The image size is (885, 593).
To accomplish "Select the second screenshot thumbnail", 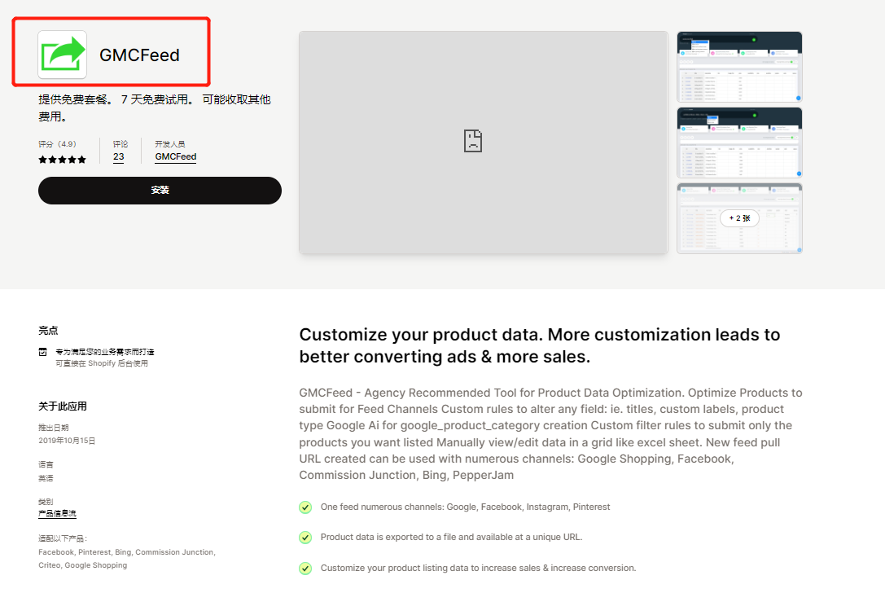I will pos(739,143).
